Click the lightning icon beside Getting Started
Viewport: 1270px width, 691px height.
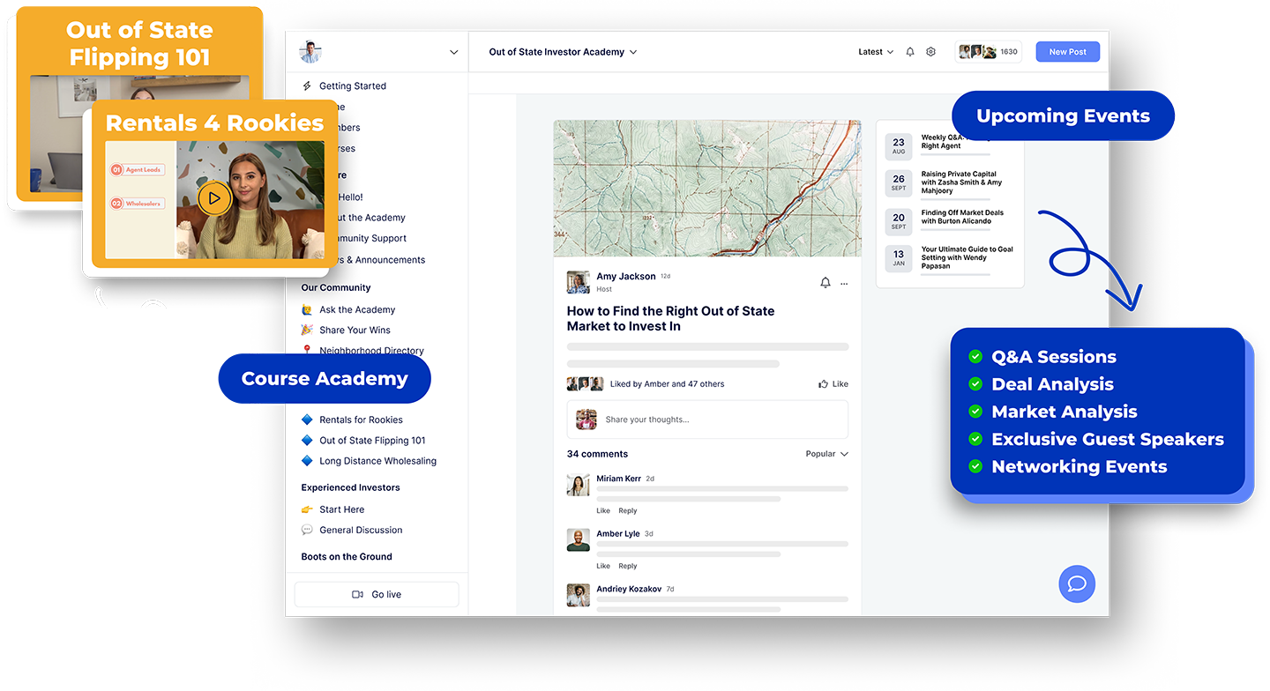[x=307, y=86]
